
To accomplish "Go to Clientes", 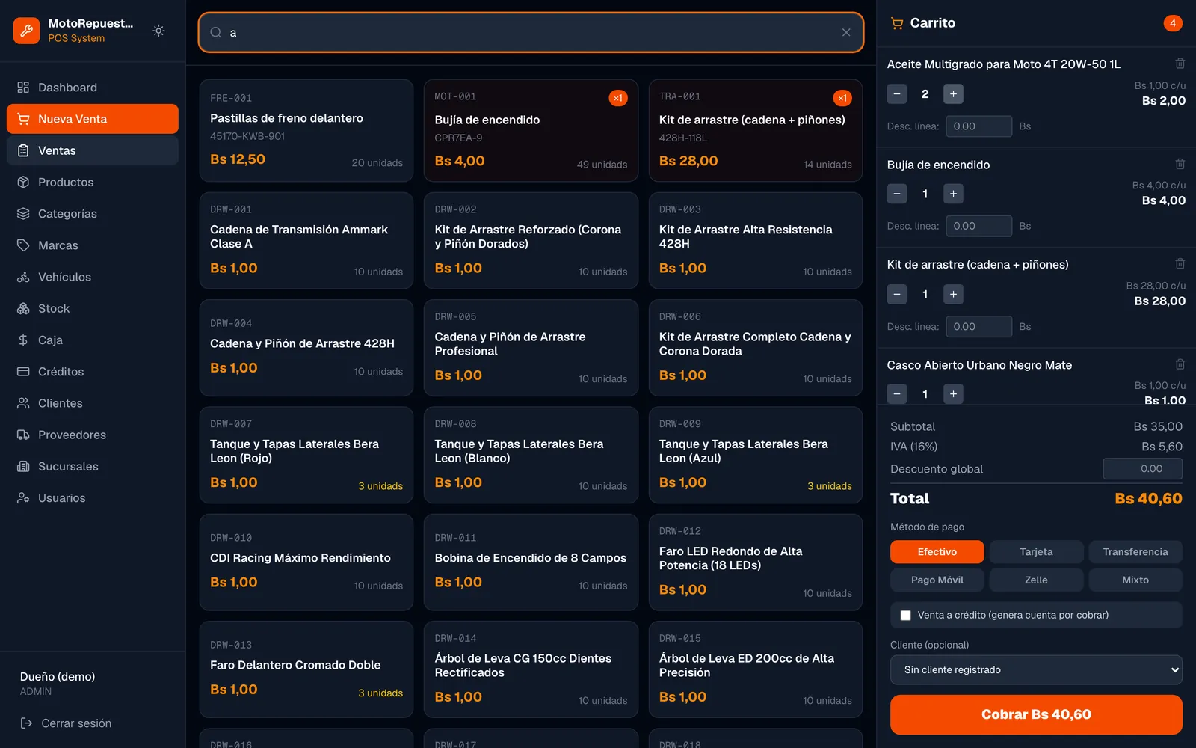I will point(93,403).
